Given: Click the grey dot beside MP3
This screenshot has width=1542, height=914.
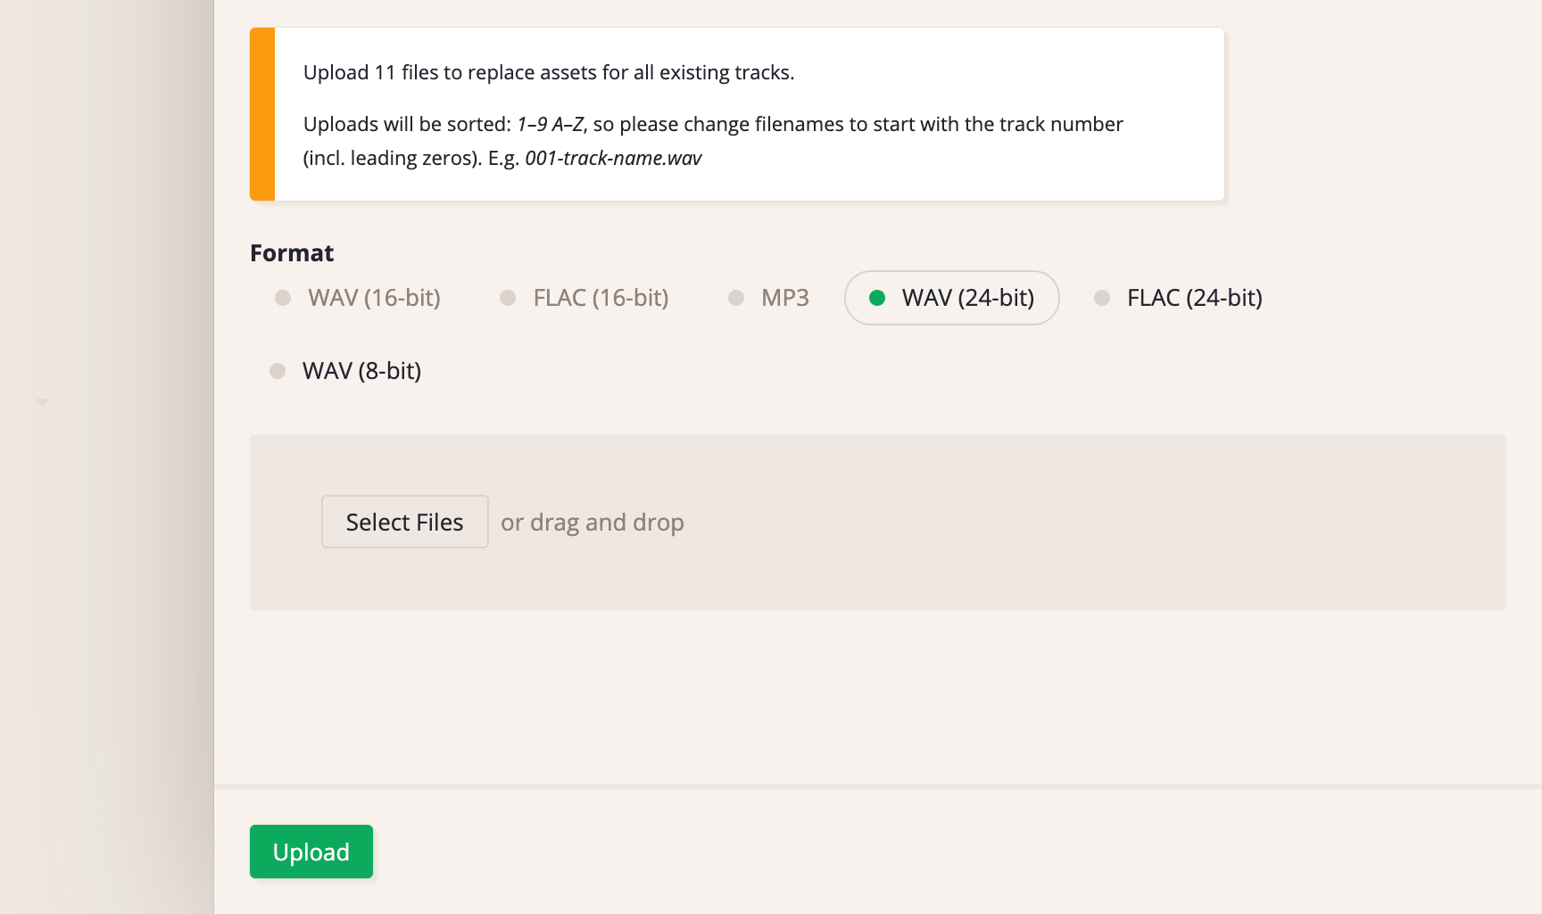Looking at the screenshot, I should click(736, 298).
